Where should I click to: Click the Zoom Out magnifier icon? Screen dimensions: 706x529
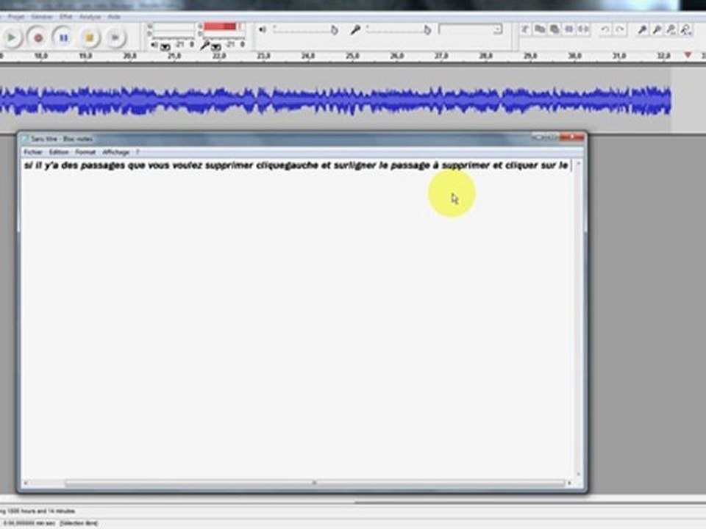(657, 30)
